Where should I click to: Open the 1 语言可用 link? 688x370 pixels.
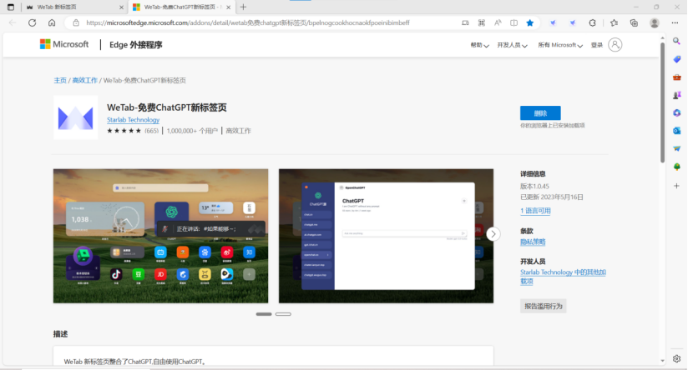535,211
